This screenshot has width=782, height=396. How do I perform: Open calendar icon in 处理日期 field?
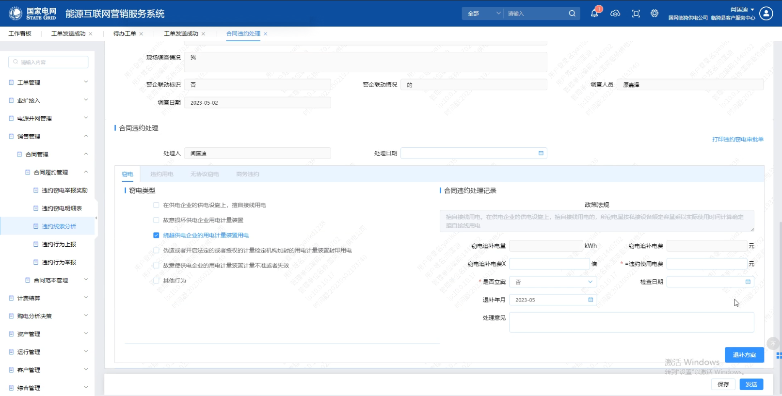[541, 153]
